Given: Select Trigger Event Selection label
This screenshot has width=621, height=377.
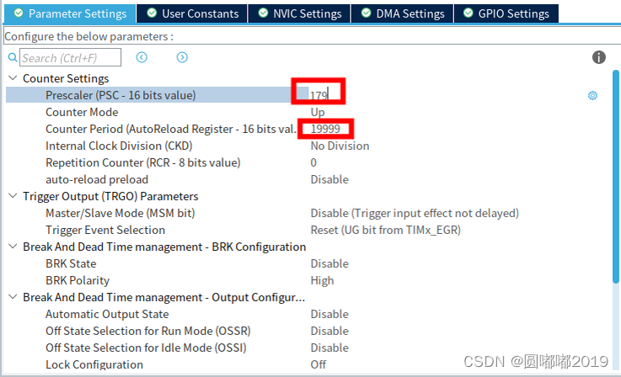Looking at the screenshot, I should 105,231.
